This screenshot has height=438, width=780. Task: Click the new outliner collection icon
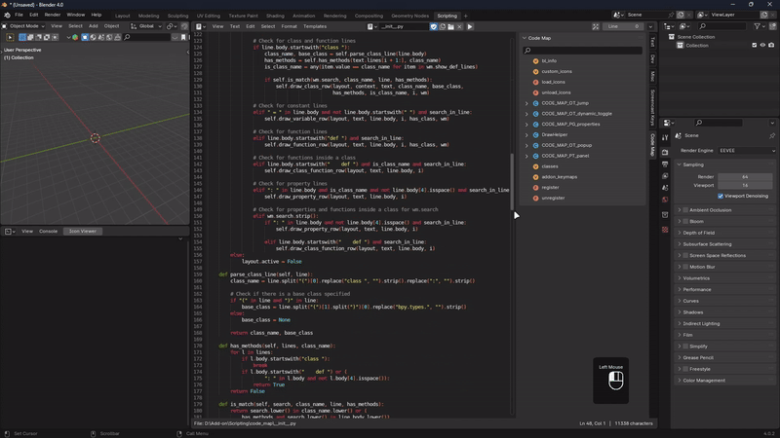coord(772,26)
